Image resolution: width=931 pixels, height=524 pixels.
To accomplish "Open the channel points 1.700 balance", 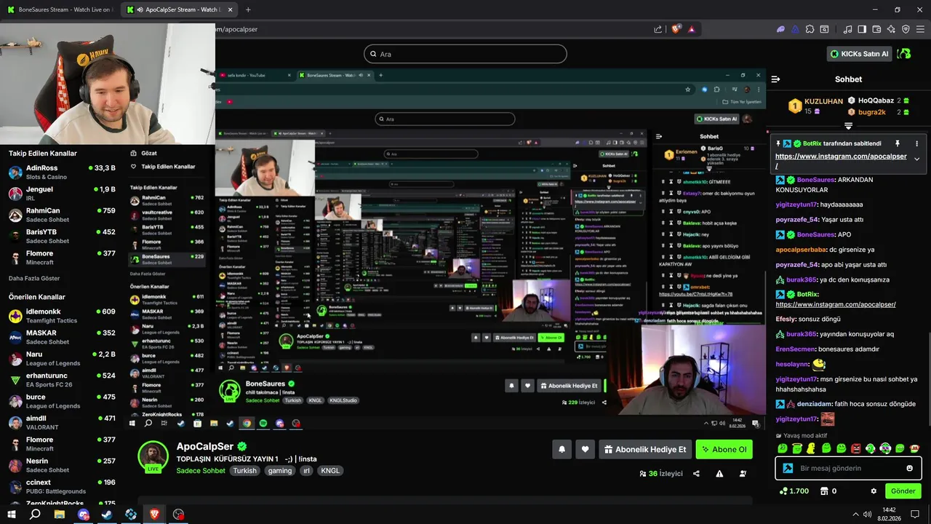I will pos(794,491).
